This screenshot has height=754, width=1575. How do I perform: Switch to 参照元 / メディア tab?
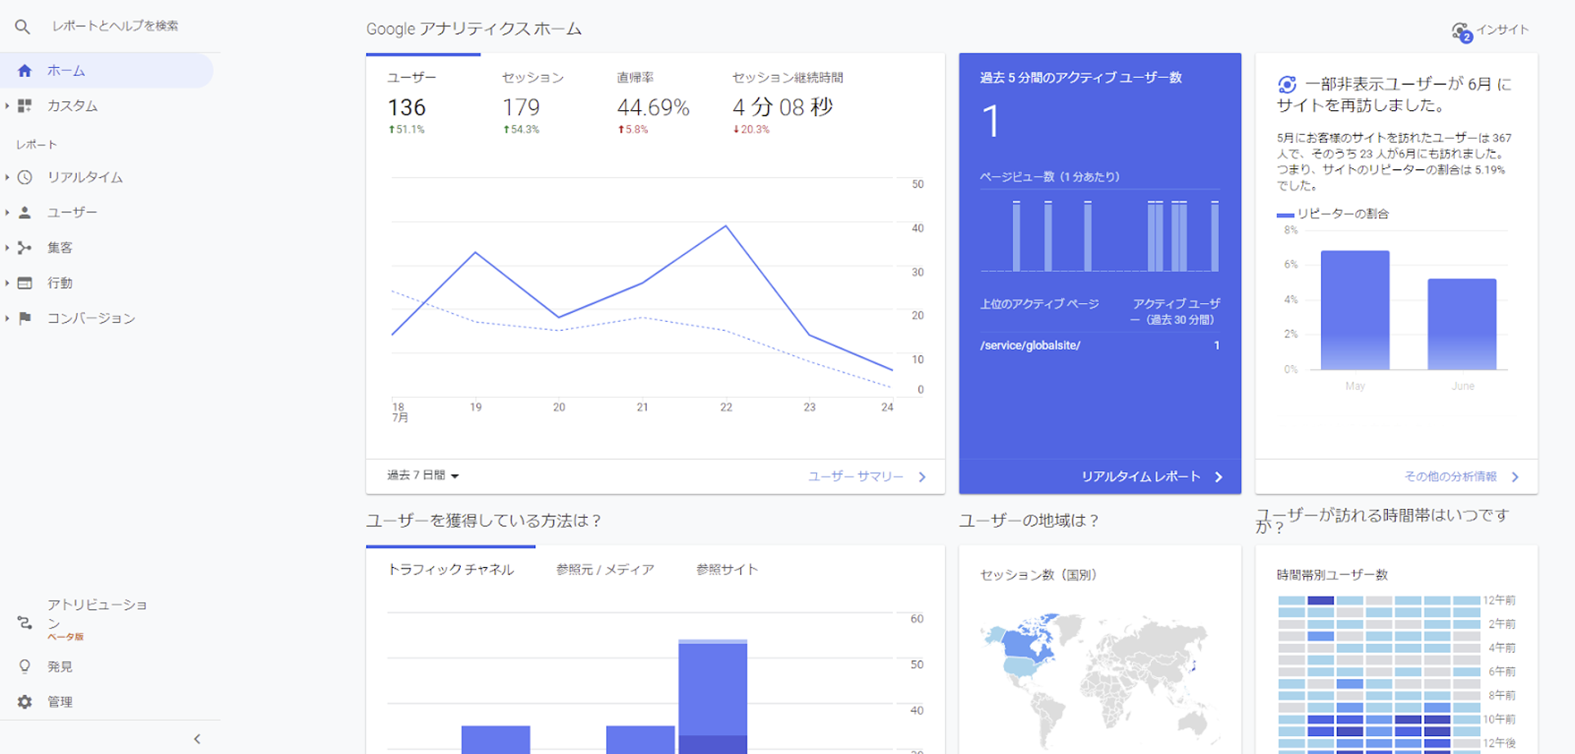point(605,569)
